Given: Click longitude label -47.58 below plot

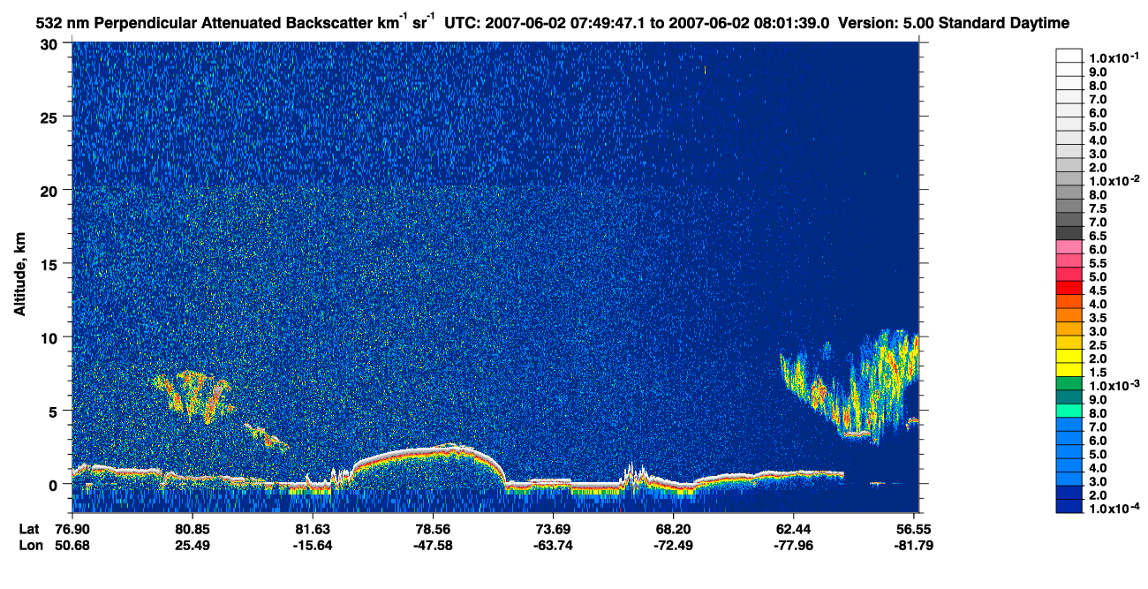Looking at the screenshot, I should 432,545.
